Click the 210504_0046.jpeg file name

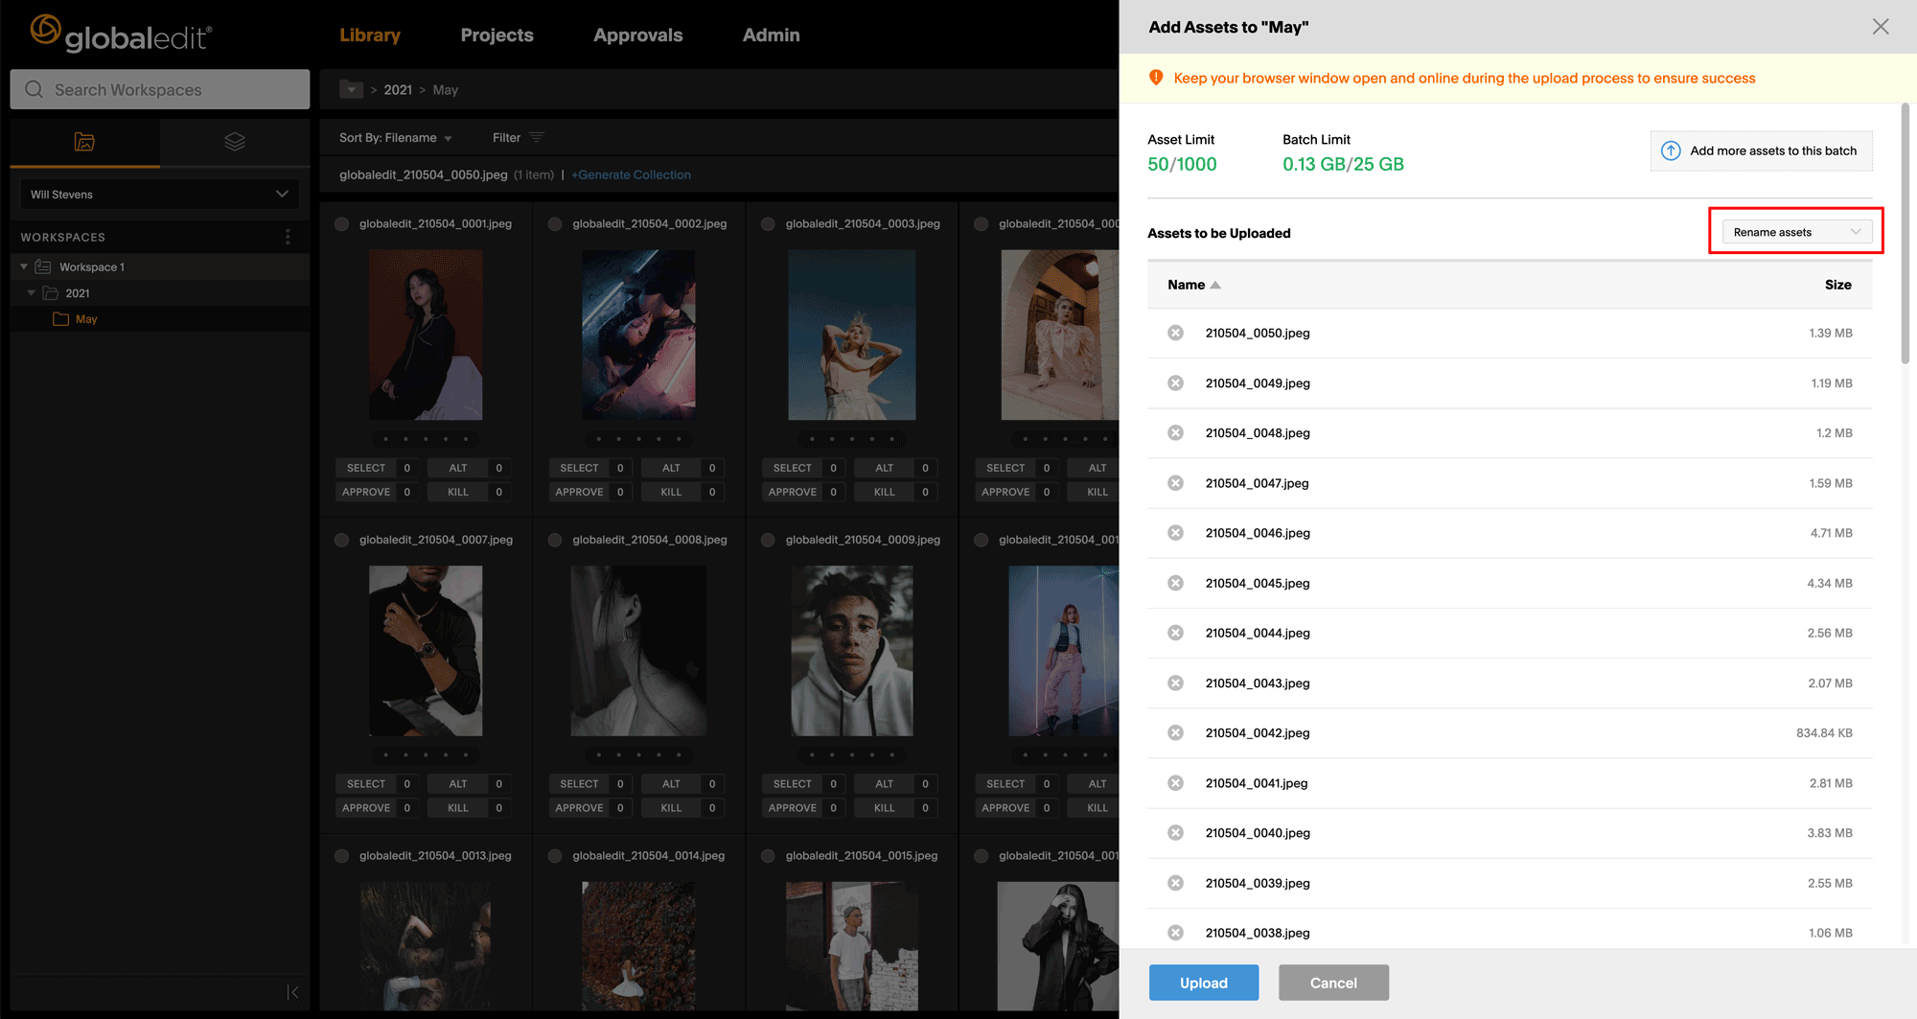[1258, 533]
